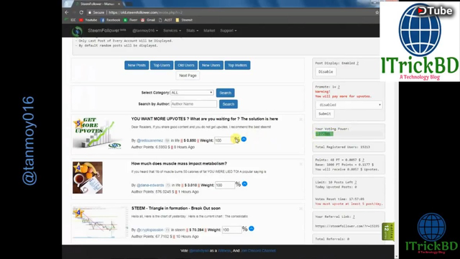Image resolution: width=460 pixels, height=259 pixels.
Task: Click Search beside the Author Name field
Action: pyautogui.click(x=229, y=104)
